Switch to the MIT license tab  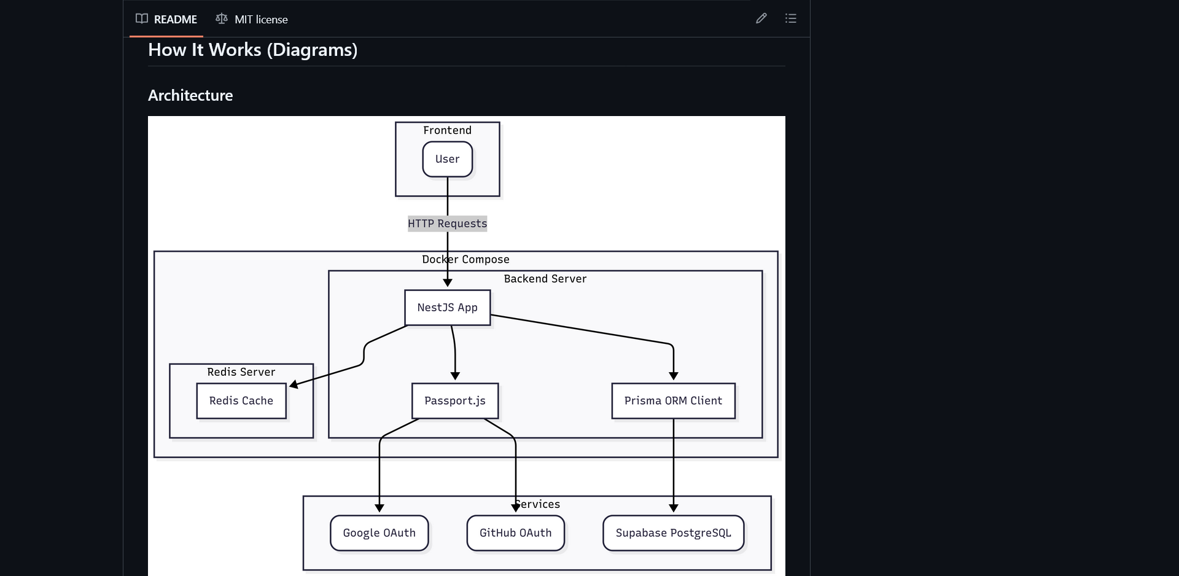[x=261, y=19]
